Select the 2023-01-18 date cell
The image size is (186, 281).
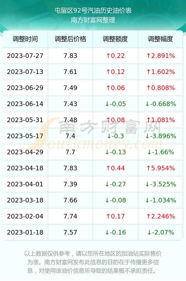[x=25, y=233]
